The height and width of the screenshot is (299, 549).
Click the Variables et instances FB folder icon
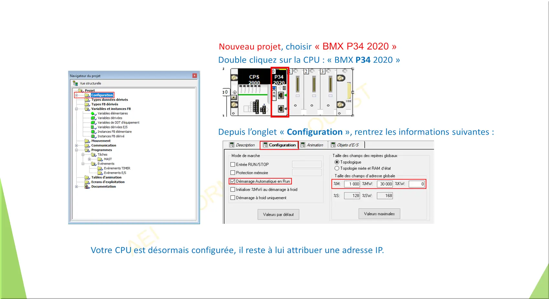pos(87,109)
